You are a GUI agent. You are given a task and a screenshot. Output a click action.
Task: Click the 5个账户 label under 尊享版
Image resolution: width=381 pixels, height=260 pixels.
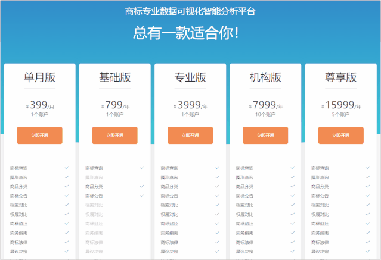click(x=341, y=114)
